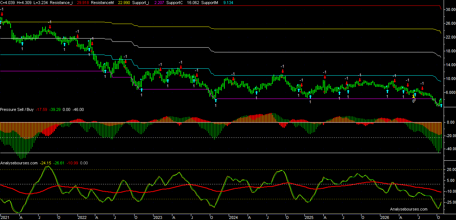The width and height of the screenshot is (456, 220).
Task: Click the 16.062 SupportC value
Action: tap(193, 3)
